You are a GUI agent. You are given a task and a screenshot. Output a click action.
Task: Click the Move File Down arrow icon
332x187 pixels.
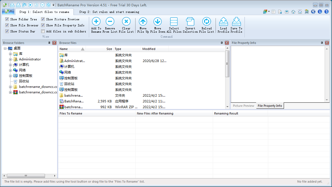pos(158,22)
